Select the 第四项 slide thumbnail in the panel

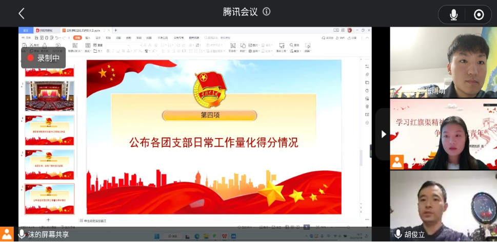(x=49, y=199)
